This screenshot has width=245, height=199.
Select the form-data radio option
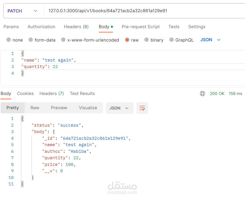31,40
